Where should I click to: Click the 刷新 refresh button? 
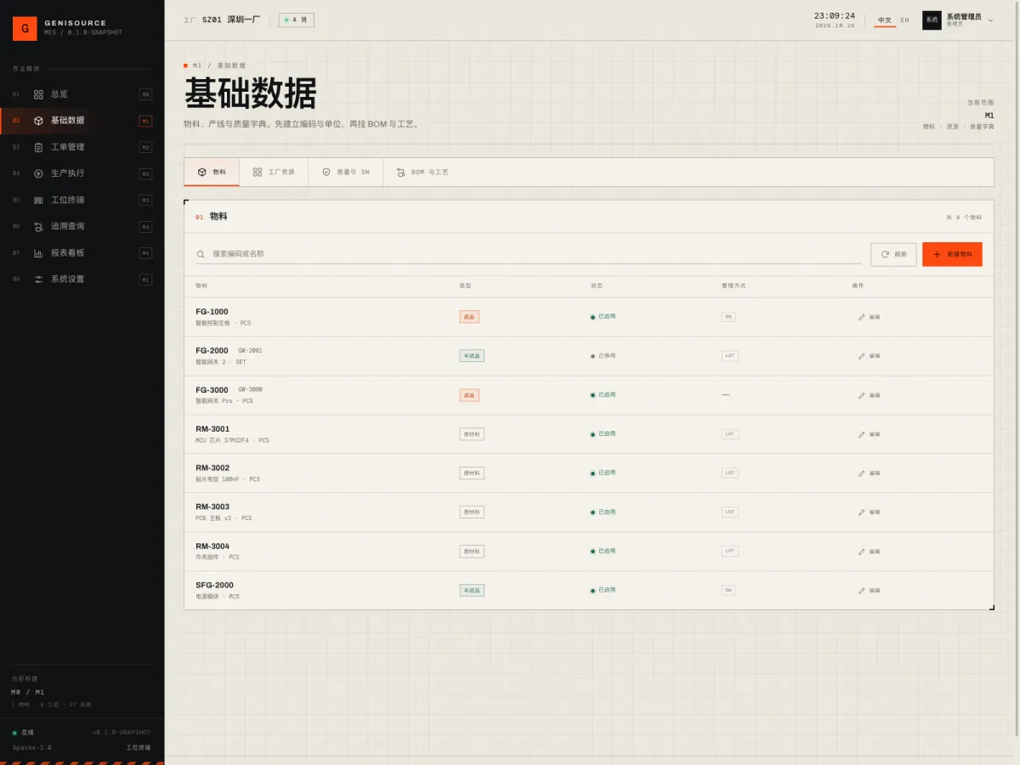coord(893,254)
